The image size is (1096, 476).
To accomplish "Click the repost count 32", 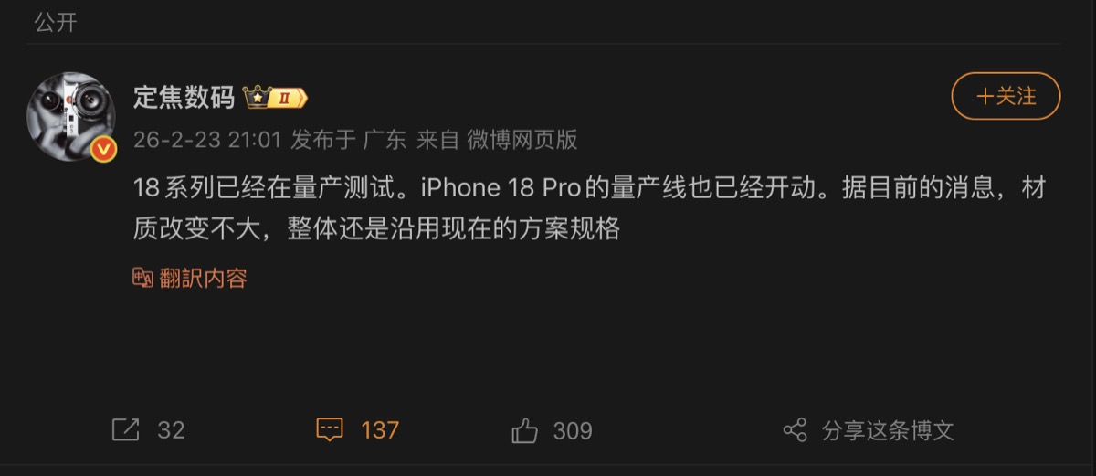I will 171,430.
